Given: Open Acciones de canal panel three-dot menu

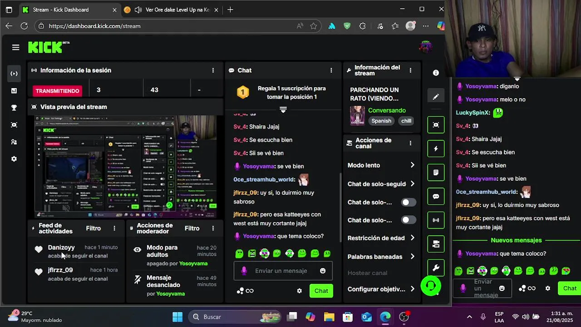Looking at the screenshot, I should point(410,143).
